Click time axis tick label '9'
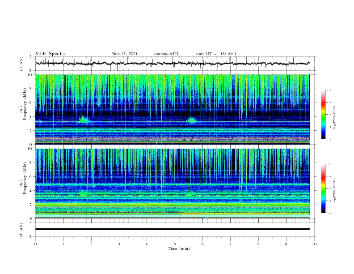 pos(286,244)
